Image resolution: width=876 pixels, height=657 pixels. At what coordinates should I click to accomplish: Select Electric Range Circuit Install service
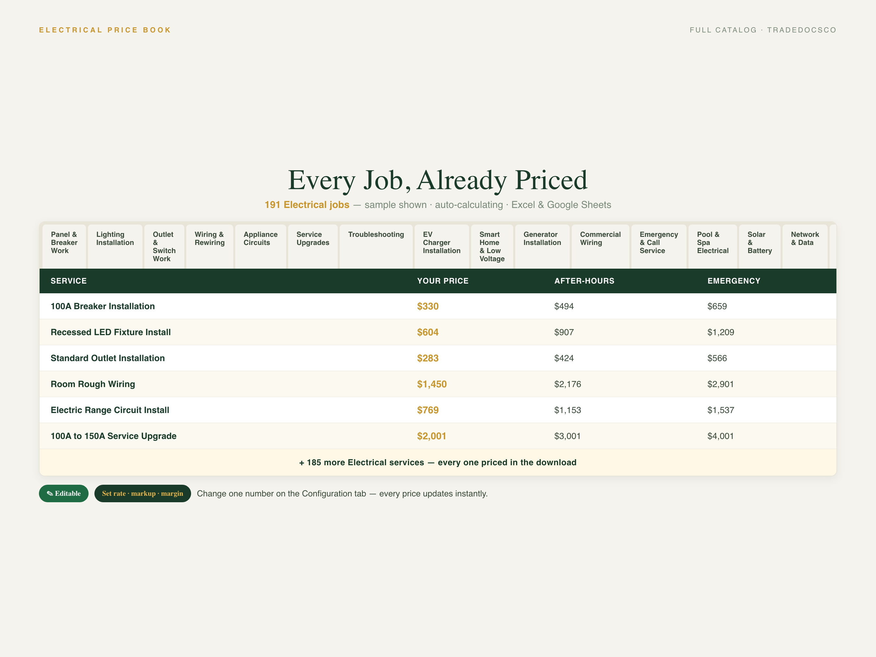point(110,410)
